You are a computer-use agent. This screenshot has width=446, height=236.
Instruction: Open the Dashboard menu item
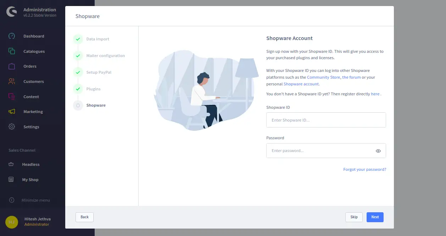pos(34,36)
